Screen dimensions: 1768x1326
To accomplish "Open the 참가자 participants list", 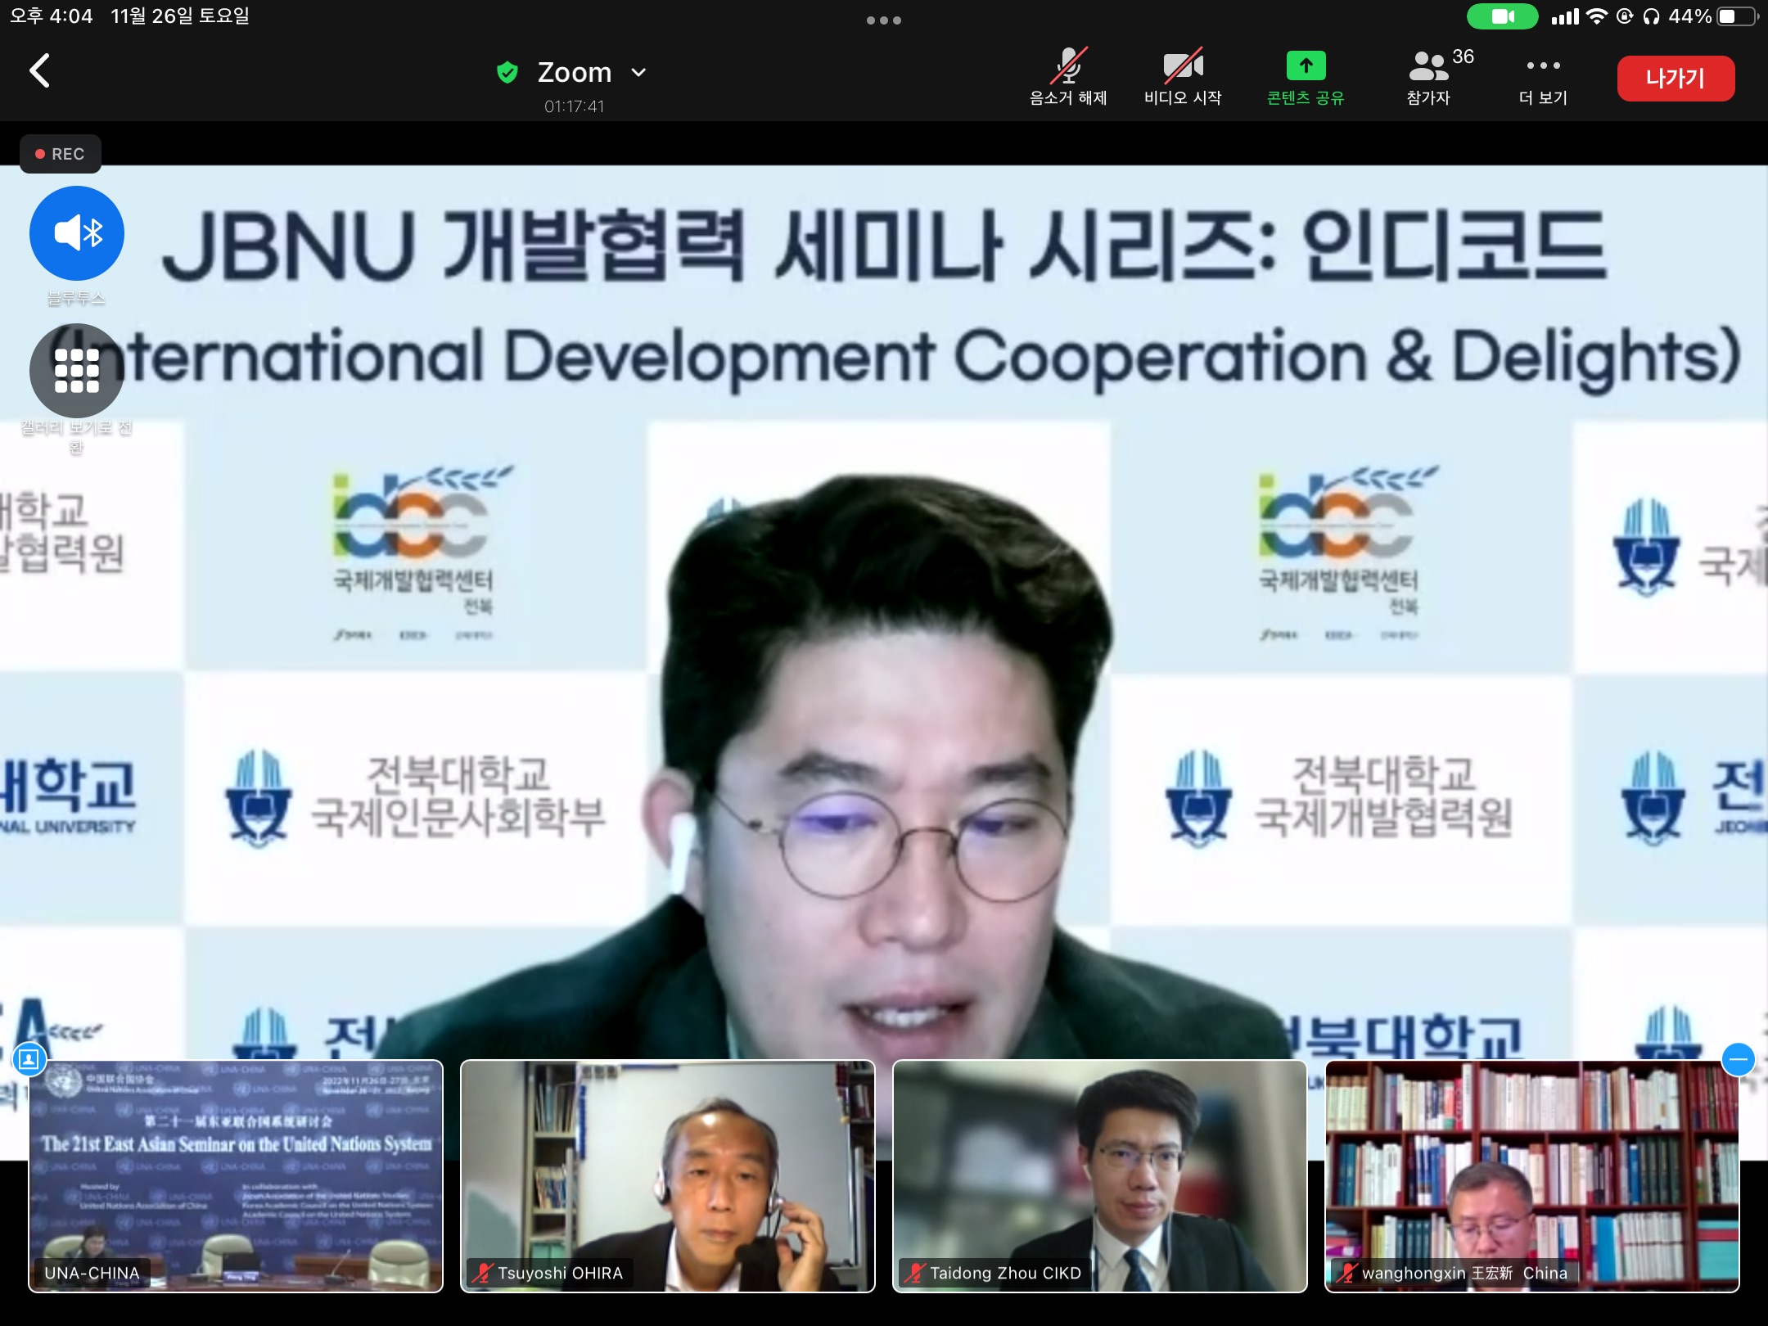I will pos(1429,76).
